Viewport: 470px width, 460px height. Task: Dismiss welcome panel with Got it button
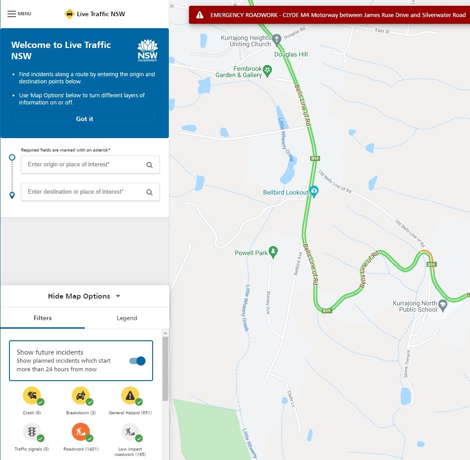tap(84, 119)
